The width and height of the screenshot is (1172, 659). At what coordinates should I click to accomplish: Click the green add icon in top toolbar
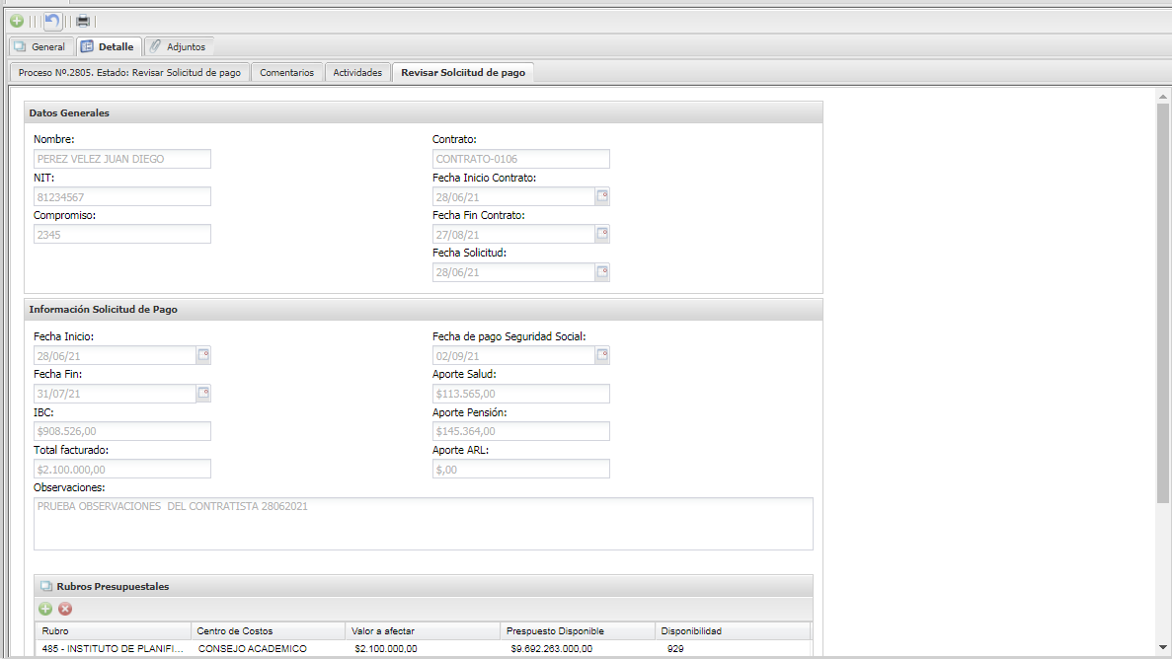pyautogui.click(x=17, y=21)
